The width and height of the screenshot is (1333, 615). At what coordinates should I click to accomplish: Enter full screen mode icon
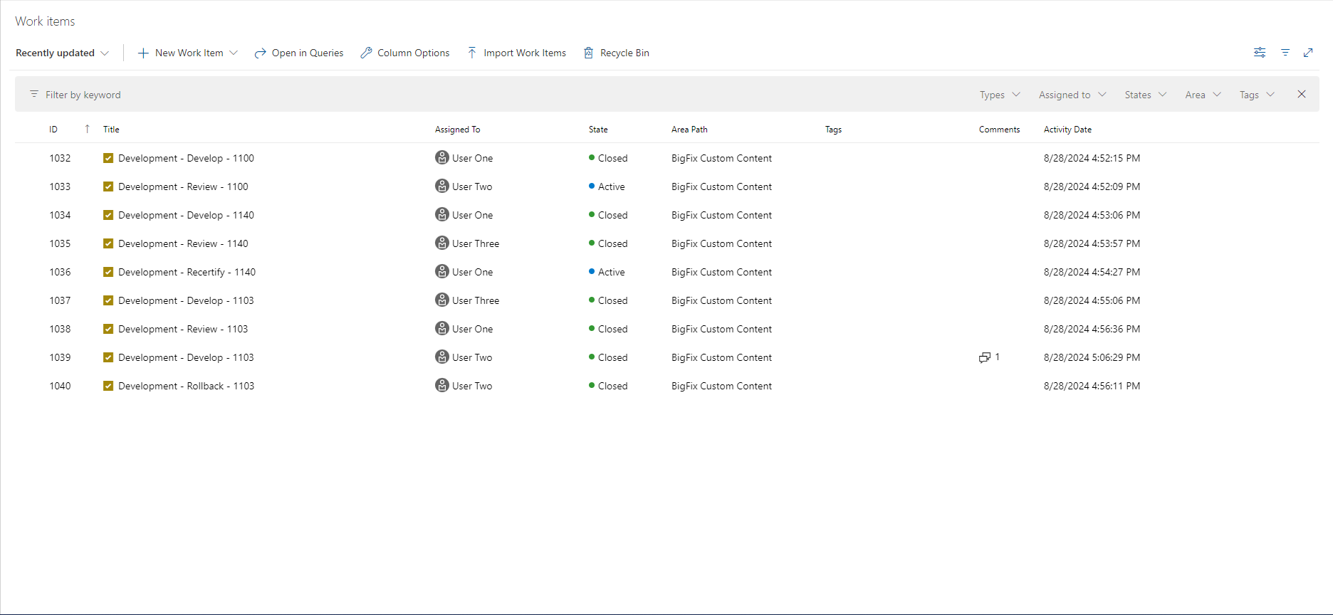click(1308, 53)
